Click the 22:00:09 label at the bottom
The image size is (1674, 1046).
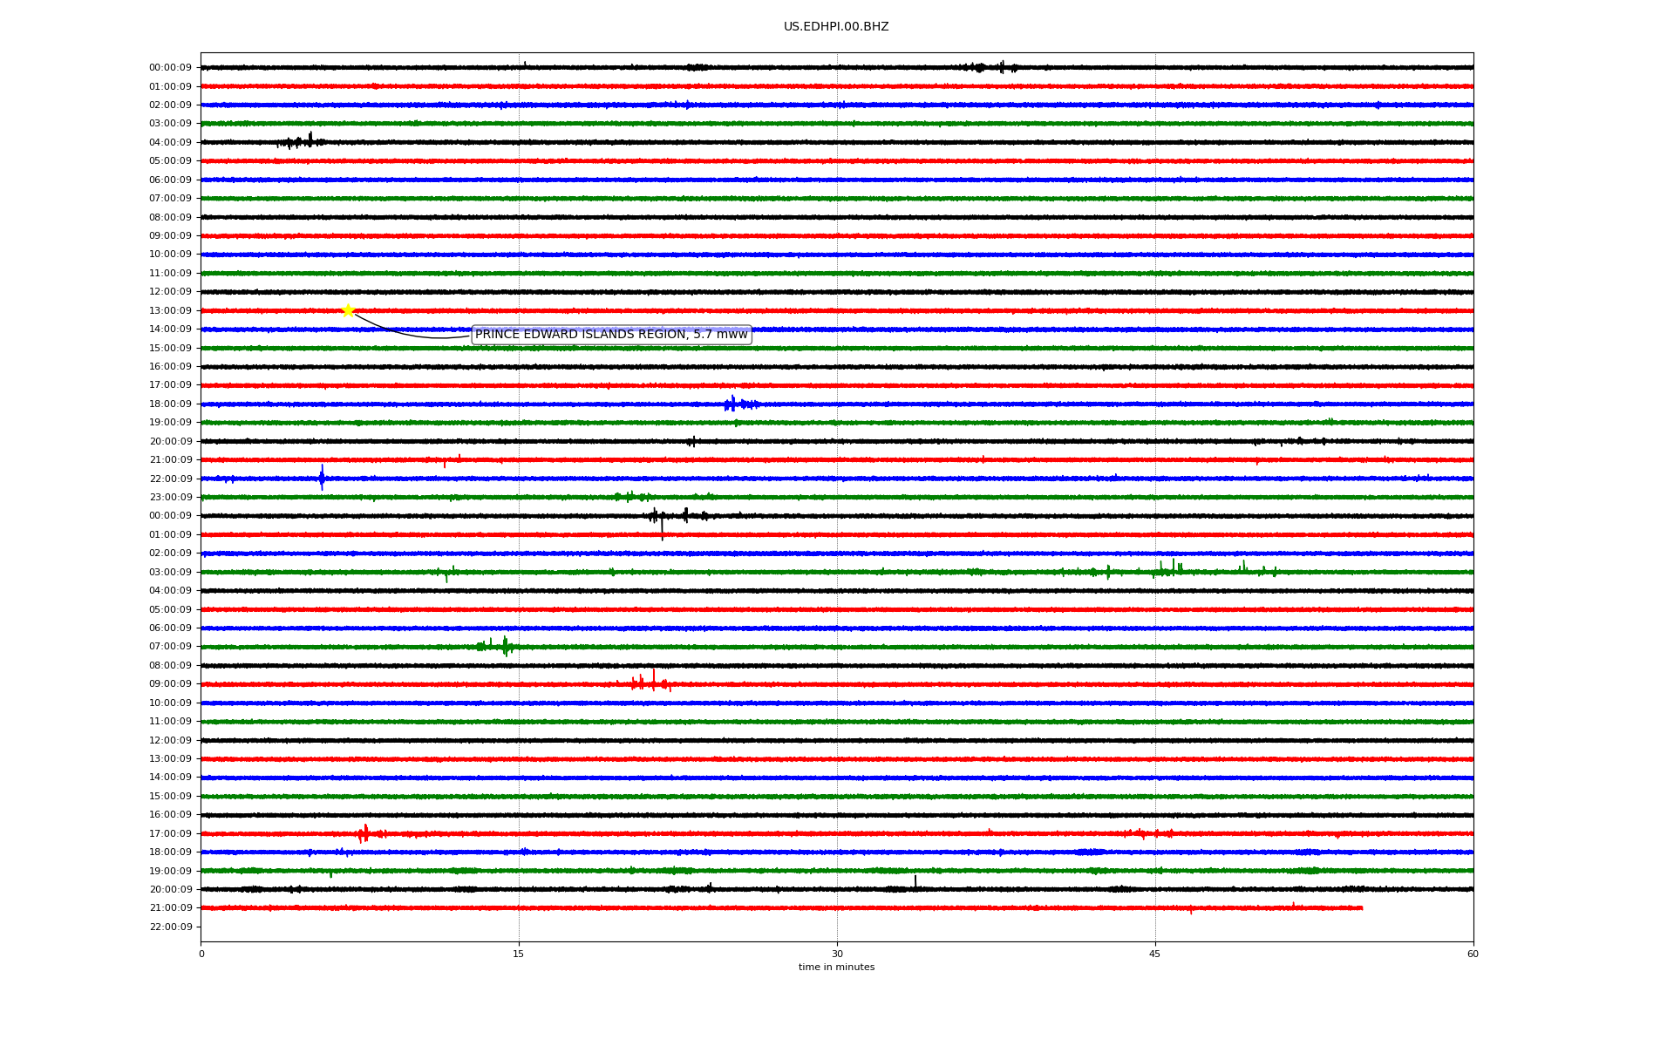click(170, 927)
